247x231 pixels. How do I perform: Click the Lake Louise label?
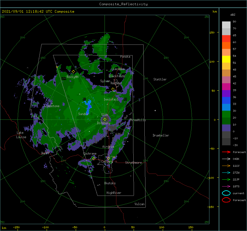coord(21,135)
